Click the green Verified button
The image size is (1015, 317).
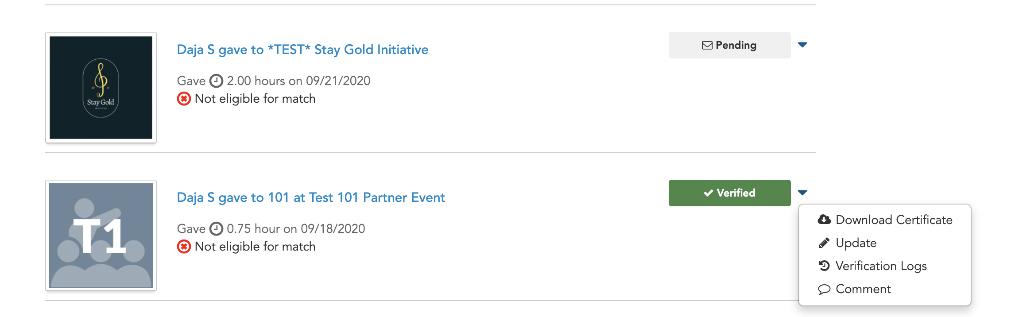pyautogui.click(x=729, y=193)
